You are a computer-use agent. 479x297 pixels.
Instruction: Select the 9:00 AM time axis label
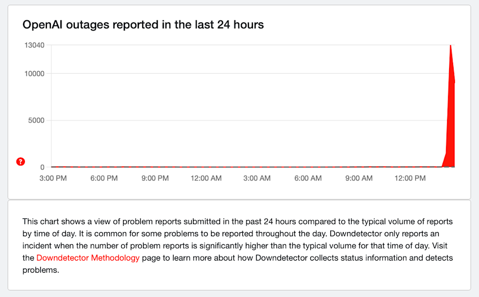click(x=359, y=178)
